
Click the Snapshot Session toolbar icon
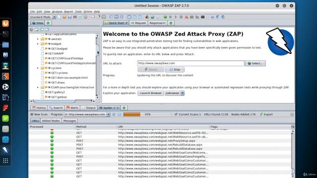coord(75,17)
